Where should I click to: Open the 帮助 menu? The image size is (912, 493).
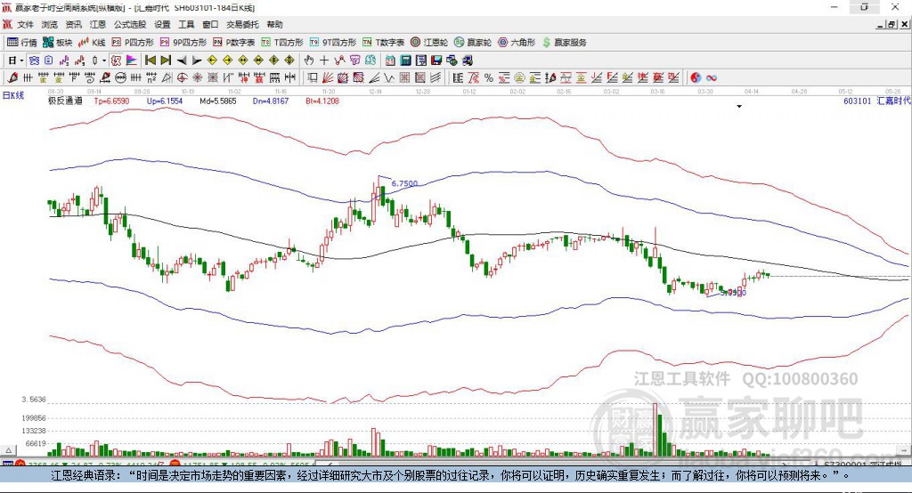coord(274,24)
